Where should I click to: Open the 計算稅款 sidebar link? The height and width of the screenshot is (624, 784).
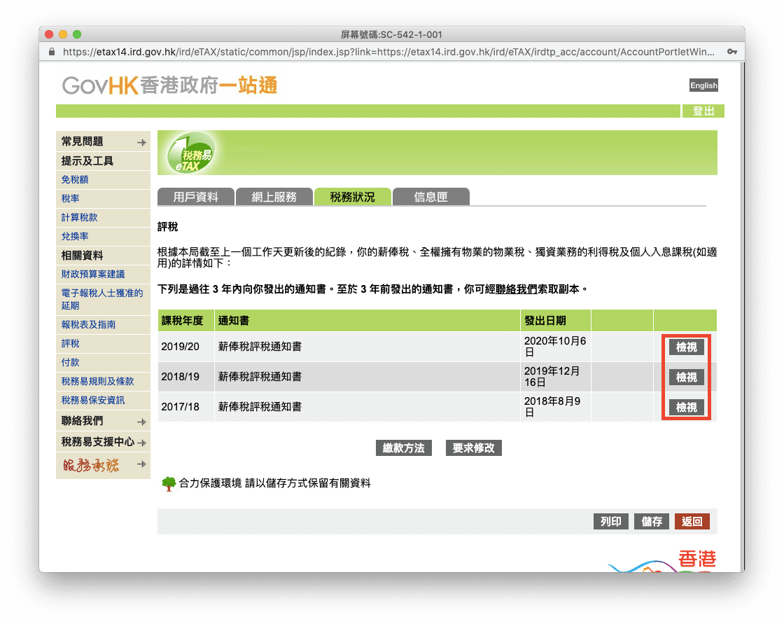(80, 218)
